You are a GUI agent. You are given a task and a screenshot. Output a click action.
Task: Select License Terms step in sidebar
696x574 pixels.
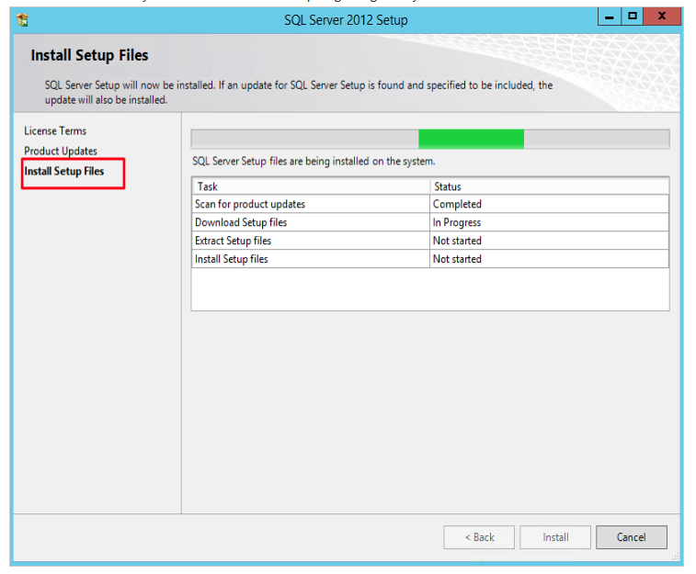[x=55, y=131]
